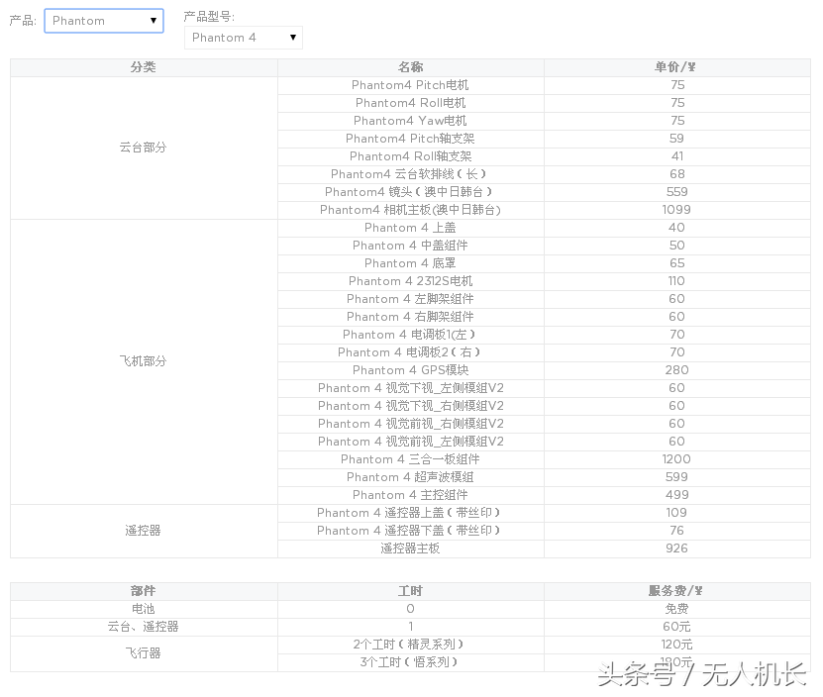823x697 pixels.
Task: Click the Phantom 4 三合一板组件 row name
Action: click(x=410, y=459)
